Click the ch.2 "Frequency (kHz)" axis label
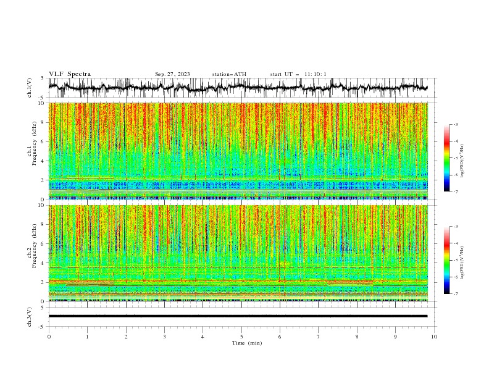This screenshot has height=378, width=489. click(x=34, y=246)
